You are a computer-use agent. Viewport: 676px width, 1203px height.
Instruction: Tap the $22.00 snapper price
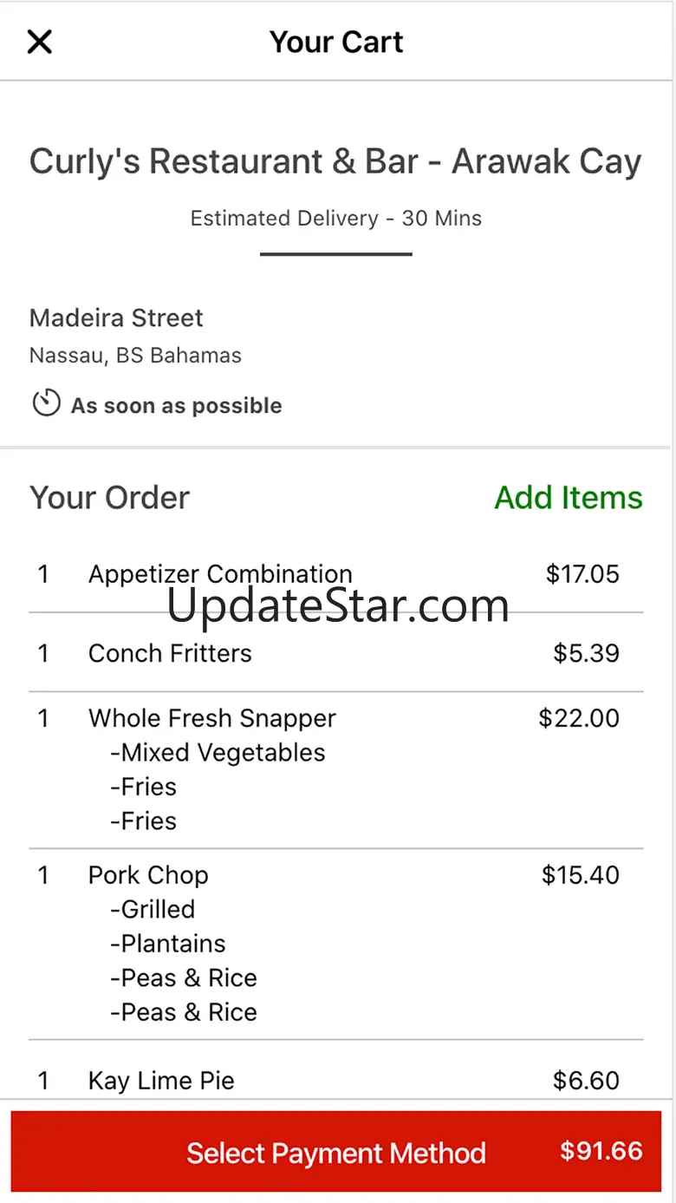[579, 718]
